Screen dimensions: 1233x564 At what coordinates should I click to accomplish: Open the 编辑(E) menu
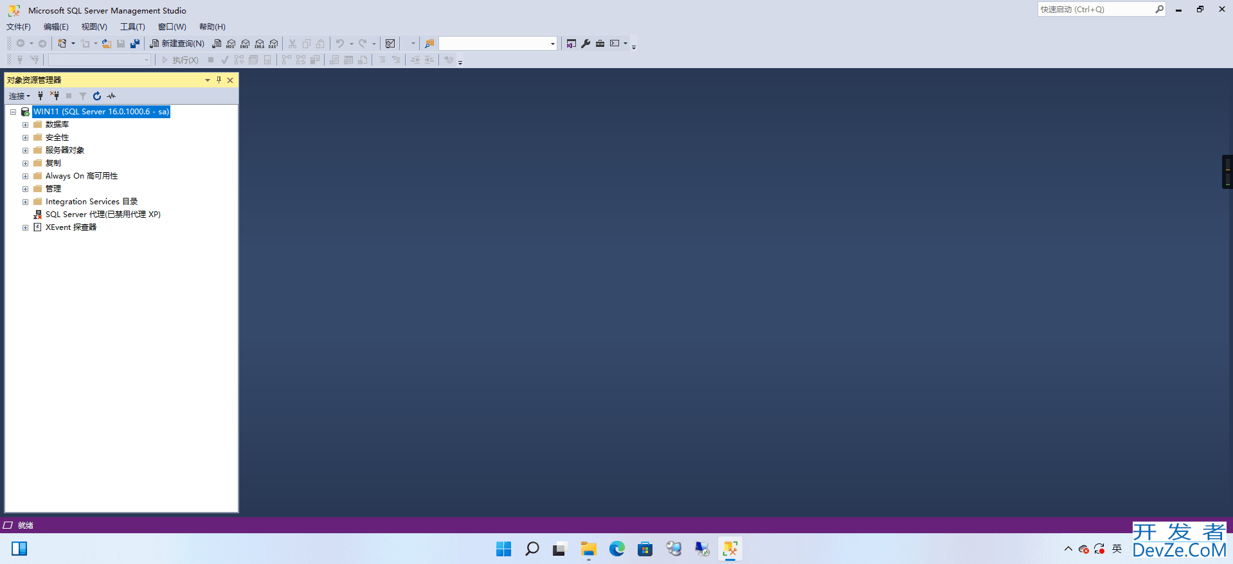(56, 27)
